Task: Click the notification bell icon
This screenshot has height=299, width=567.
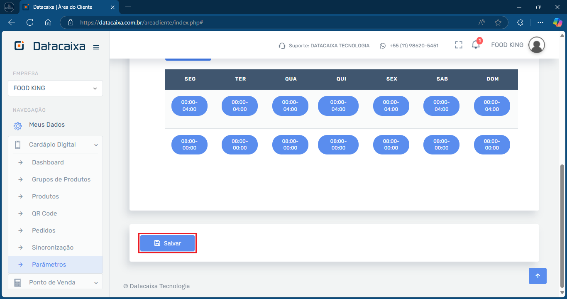Action: tap(476, 45)
